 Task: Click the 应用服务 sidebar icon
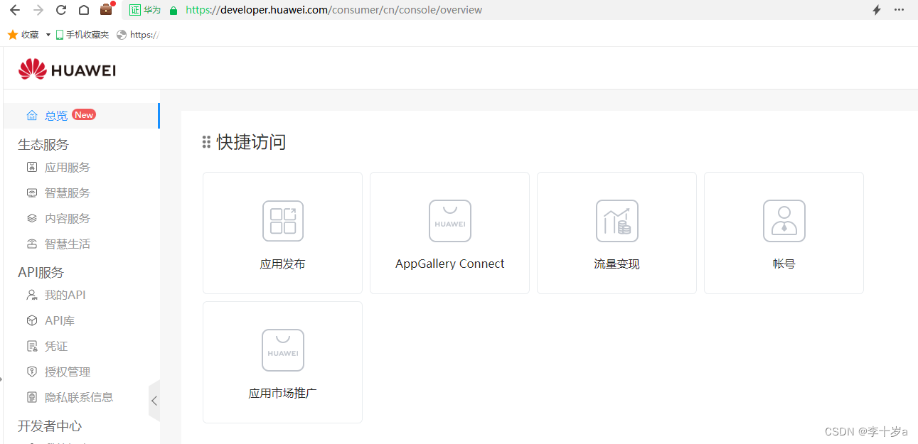click(31, 168)
